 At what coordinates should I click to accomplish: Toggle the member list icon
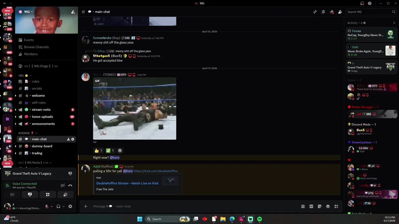point(340,12)
